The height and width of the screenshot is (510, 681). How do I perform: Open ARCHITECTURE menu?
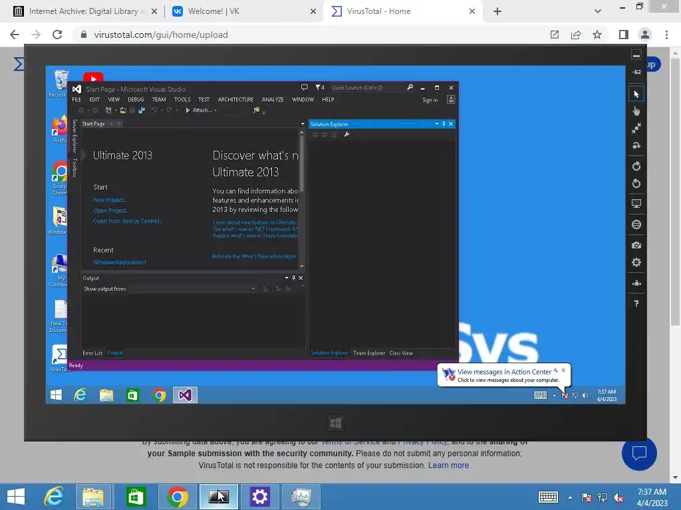(236, 100)
